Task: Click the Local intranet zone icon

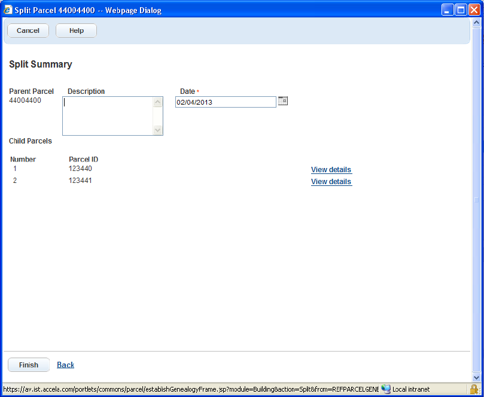Action: [385, 389]
